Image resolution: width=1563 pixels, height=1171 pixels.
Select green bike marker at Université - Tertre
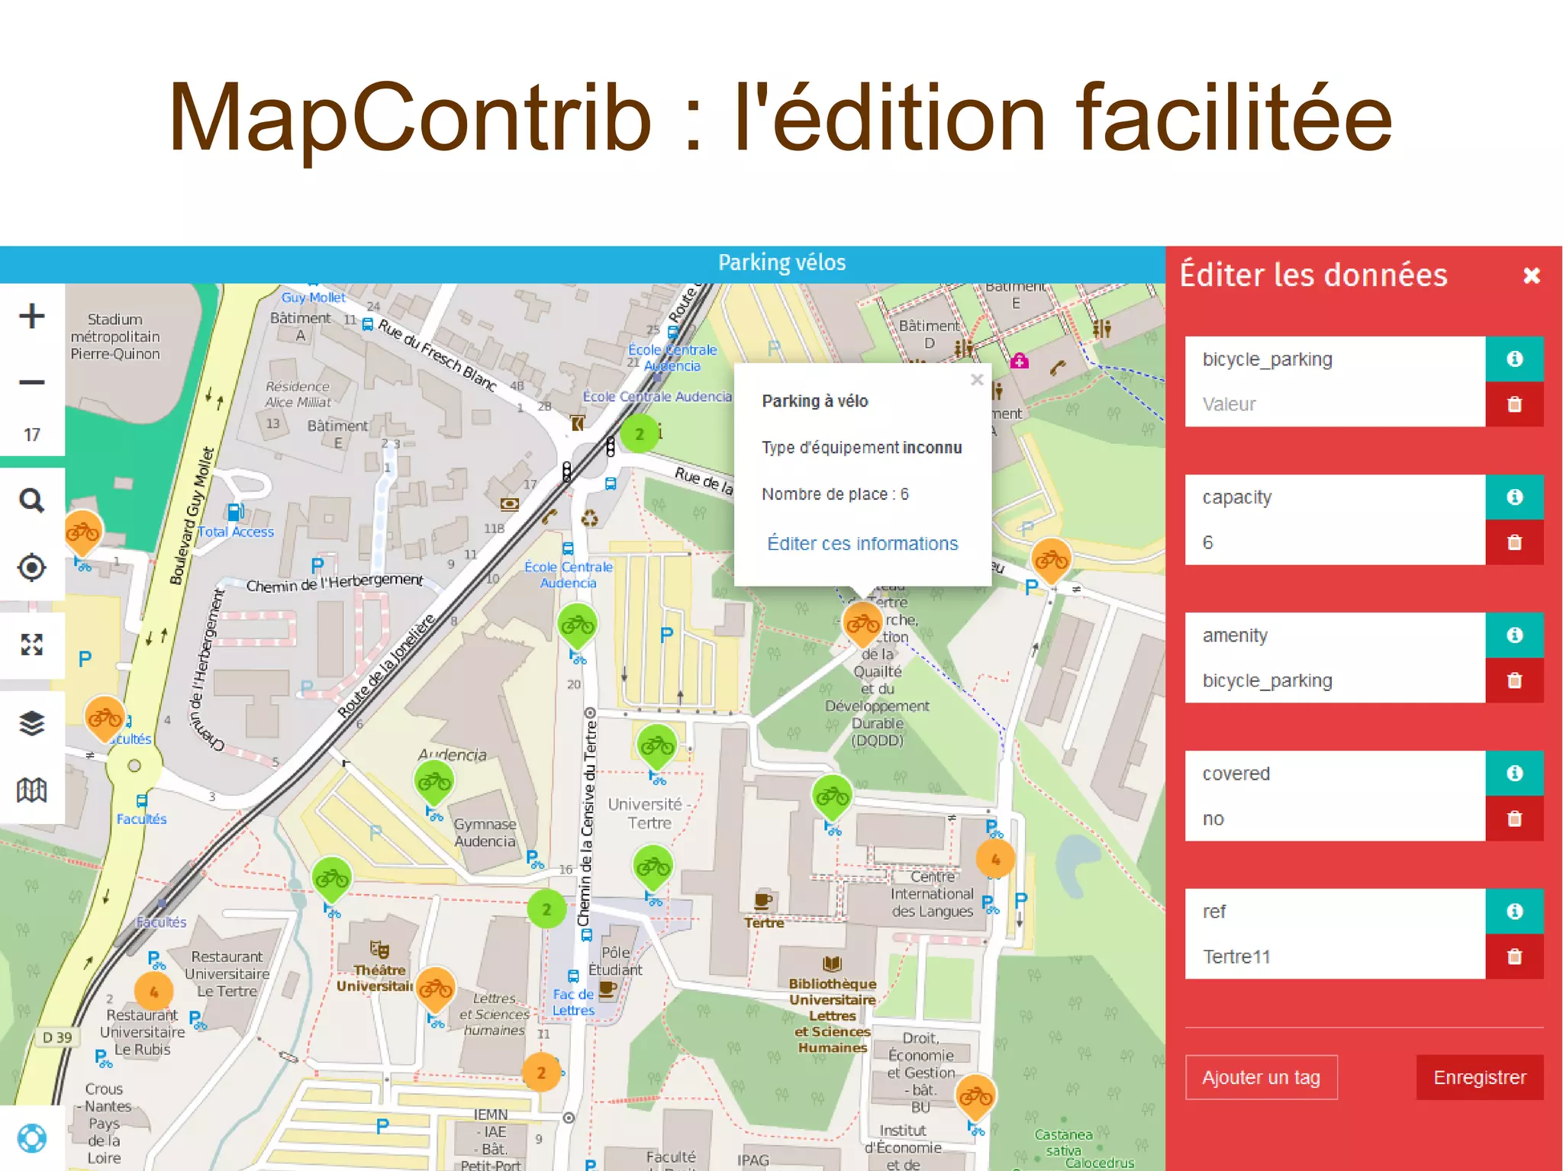[656, 746]
